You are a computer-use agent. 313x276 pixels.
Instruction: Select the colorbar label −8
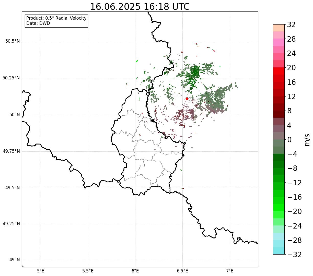coord(292,169)
